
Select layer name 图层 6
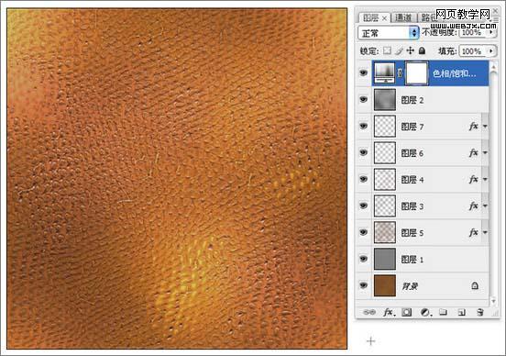coord(412,153)
